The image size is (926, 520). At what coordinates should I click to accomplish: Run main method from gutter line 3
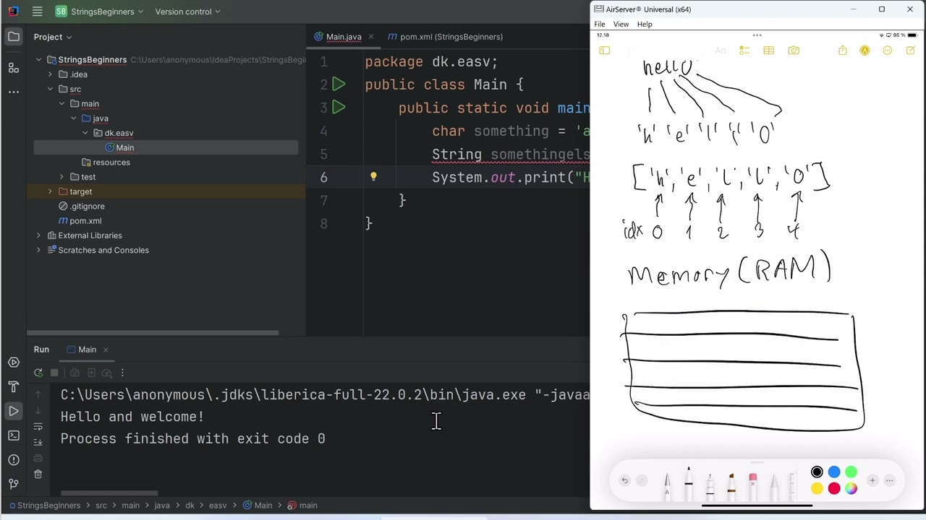coord(339,108)
